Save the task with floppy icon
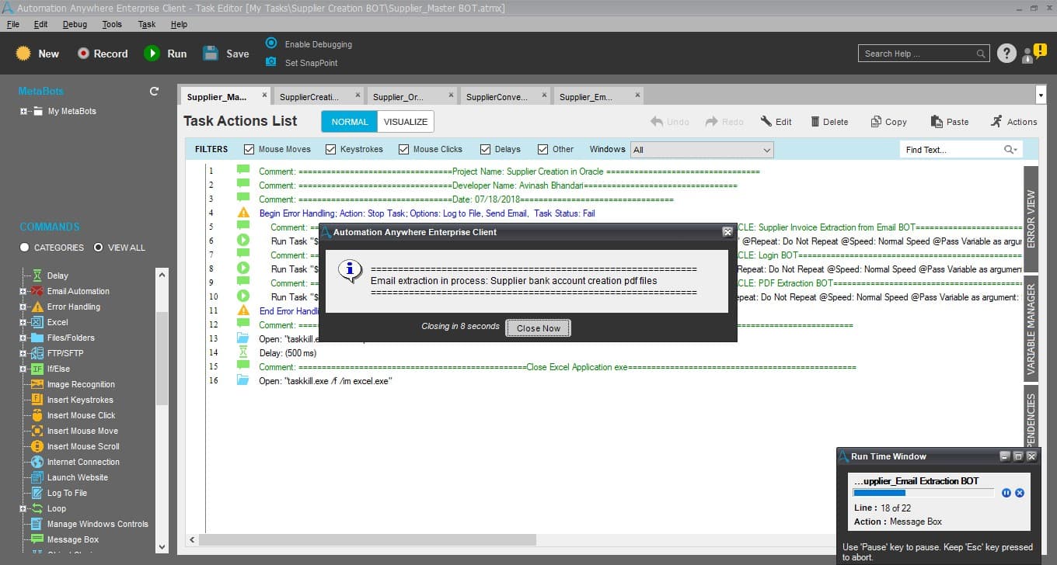 (x=211, y=54)
